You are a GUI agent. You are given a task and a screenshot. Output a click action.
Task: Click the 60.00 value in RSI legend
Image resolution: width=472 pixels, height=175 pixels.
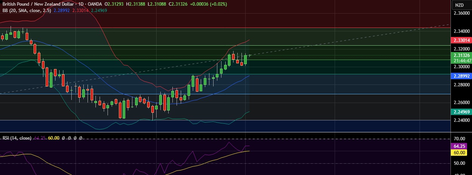pos(54,138)
